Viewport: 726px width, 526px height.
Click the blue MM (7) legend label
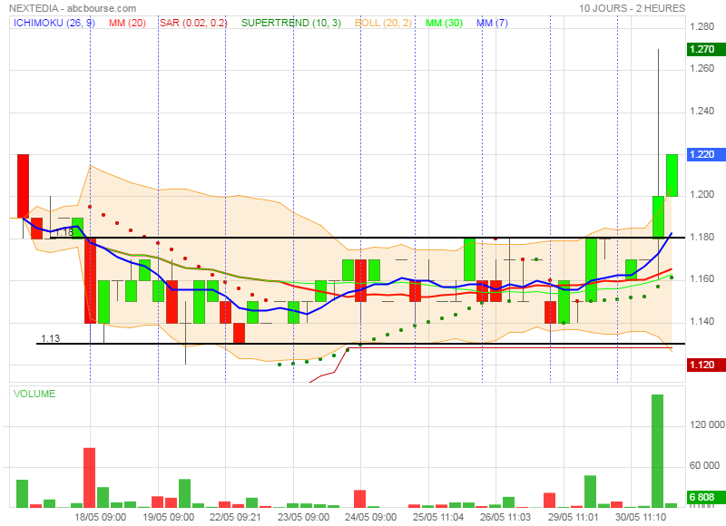tap(492, 23)
